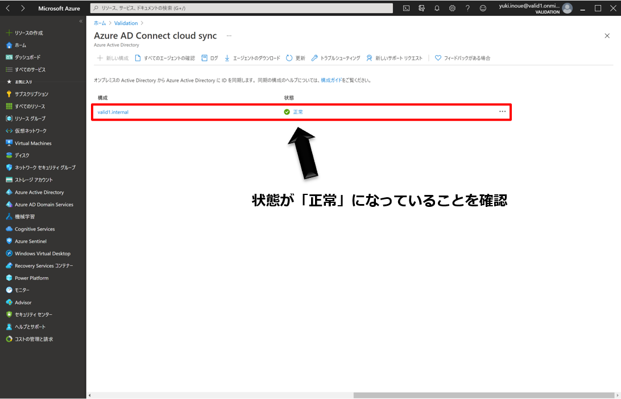Click the Cognitive Services icon
The image size is (621, 399).
pyautogui.click(x=9, y=229)
